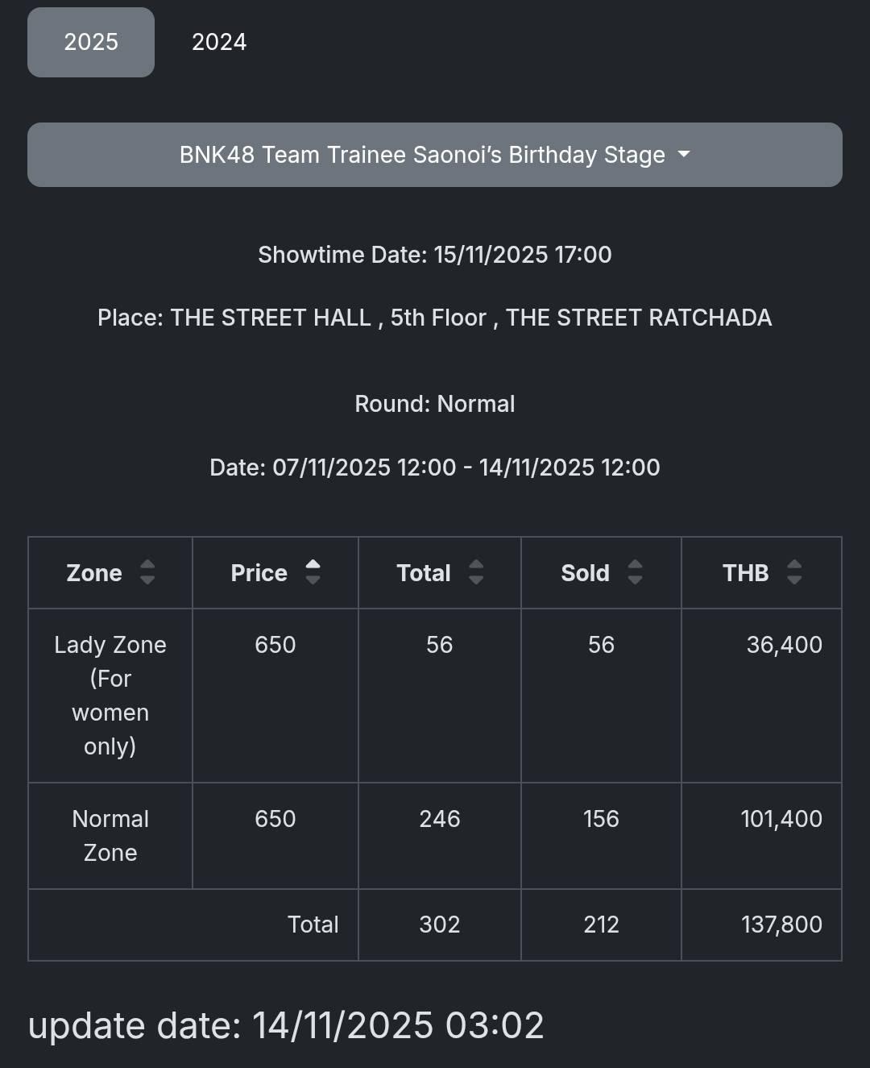
Task: Click the Zone column header label
Action: (94, 573)
